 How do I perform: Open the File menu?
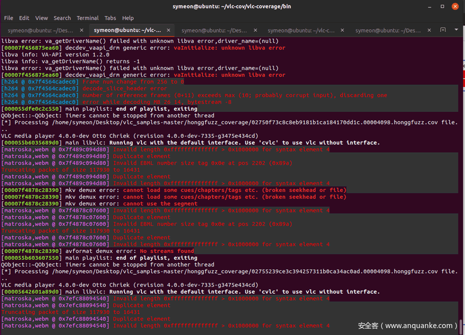tap(8, 18)
